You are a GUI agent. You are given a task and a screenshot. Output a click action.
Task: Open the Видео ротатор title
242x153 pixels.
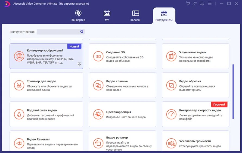point(117,138)
